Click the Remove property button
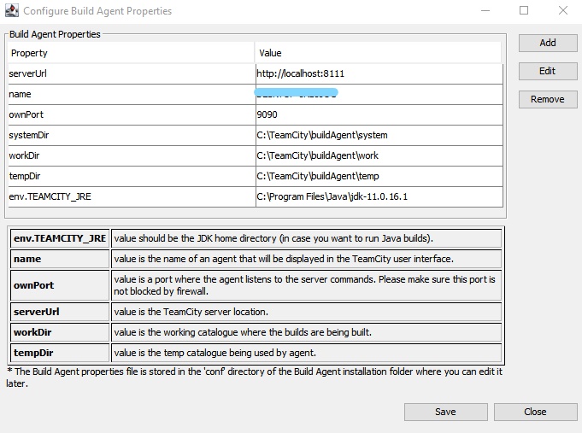 click(x=548, y=99)
